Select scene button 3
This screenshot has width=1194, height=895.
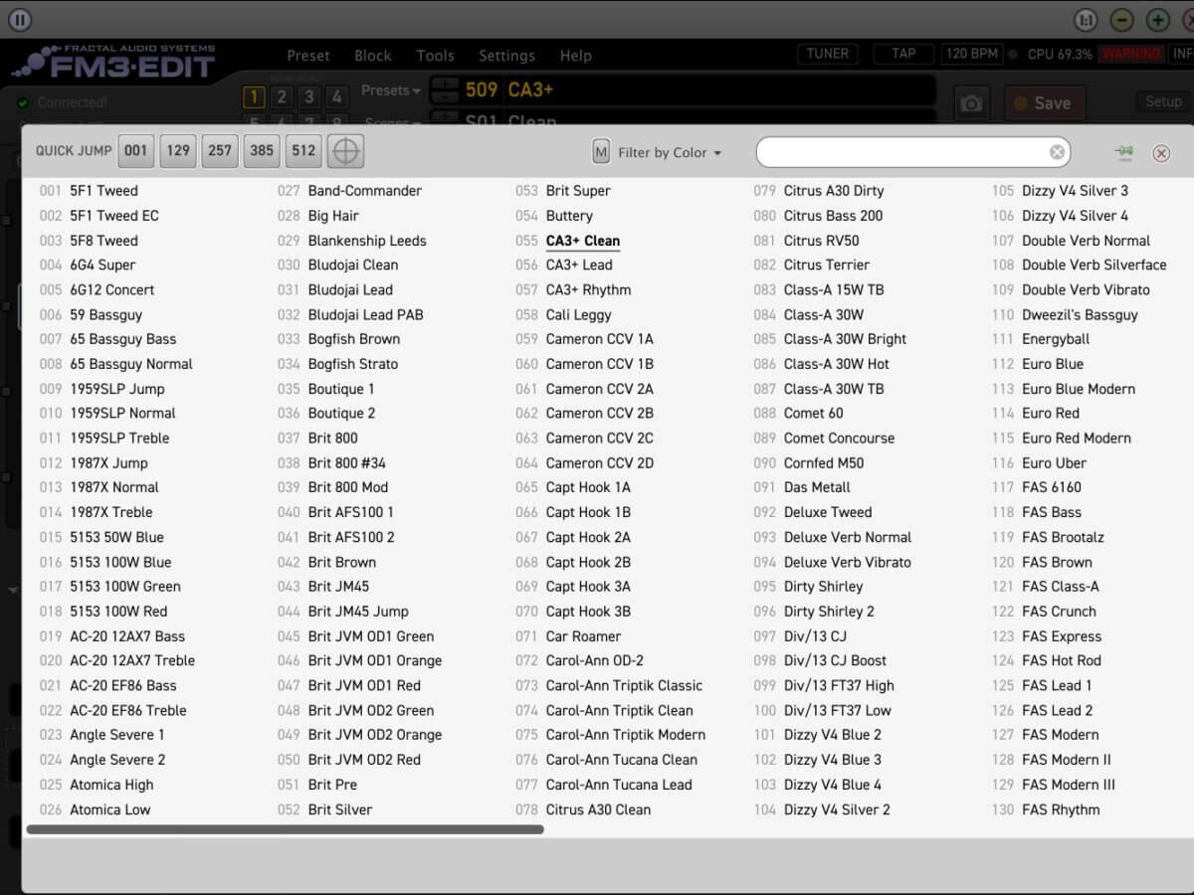[x=309, y=96]
